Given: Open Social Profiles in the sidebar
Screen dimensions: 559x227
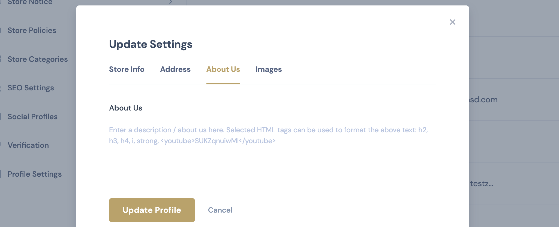Looking at the screenshot, I should point(32,117).
